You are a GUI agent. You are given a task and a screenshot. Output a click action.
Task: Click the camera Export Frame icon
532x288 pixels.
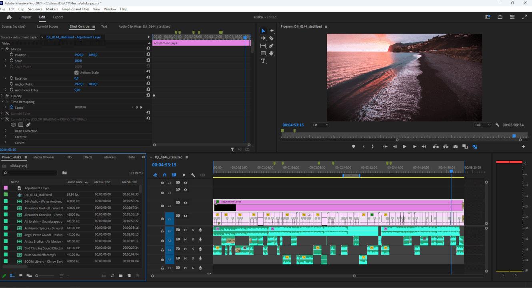(x=455, y=146)
